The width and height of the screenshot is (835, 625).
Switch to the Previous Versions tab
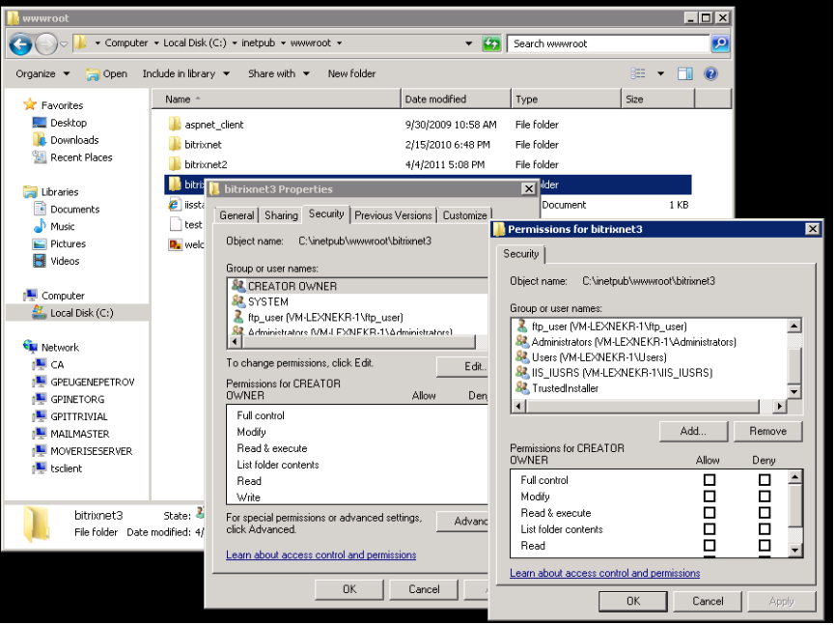click(393, 215)
